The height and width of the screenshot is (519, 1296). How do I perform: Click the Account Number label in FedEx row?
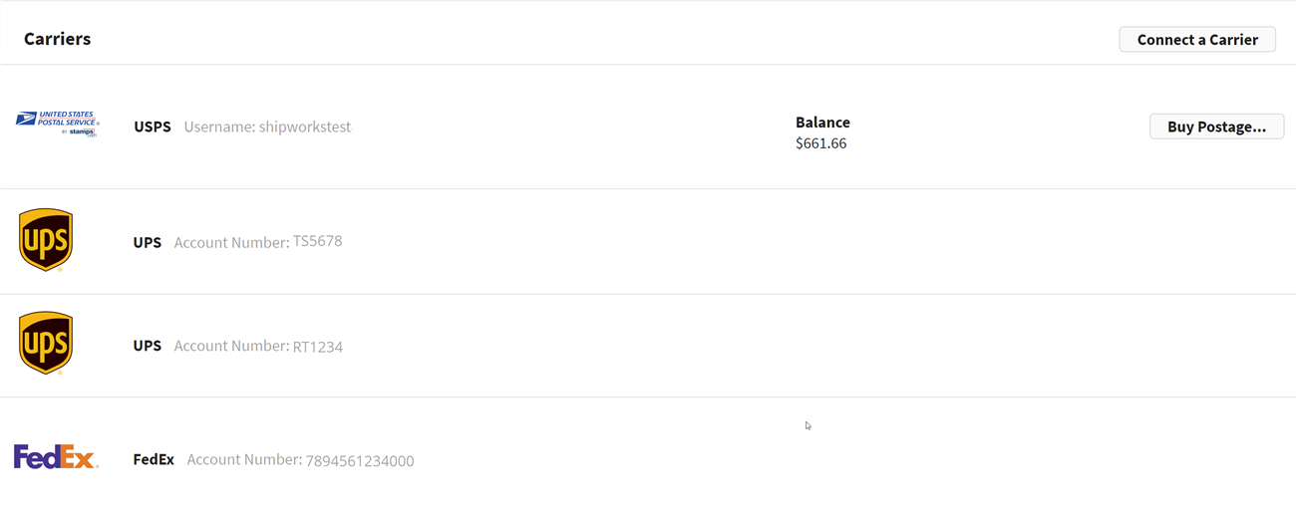coord(244,459)
